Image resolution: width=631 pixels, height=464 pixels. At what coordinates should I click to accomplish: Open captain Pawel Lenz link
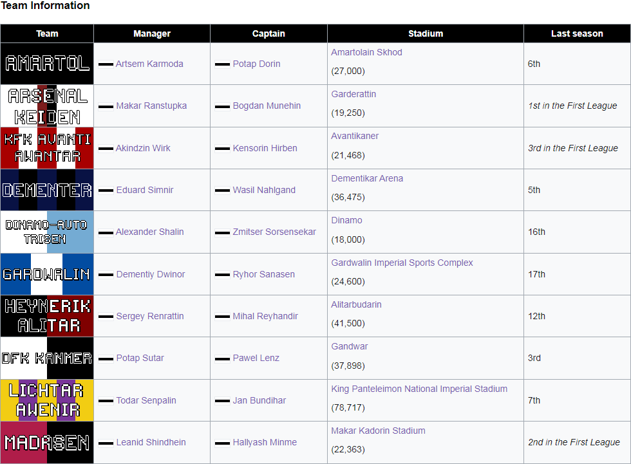click(x=256, y=358)
